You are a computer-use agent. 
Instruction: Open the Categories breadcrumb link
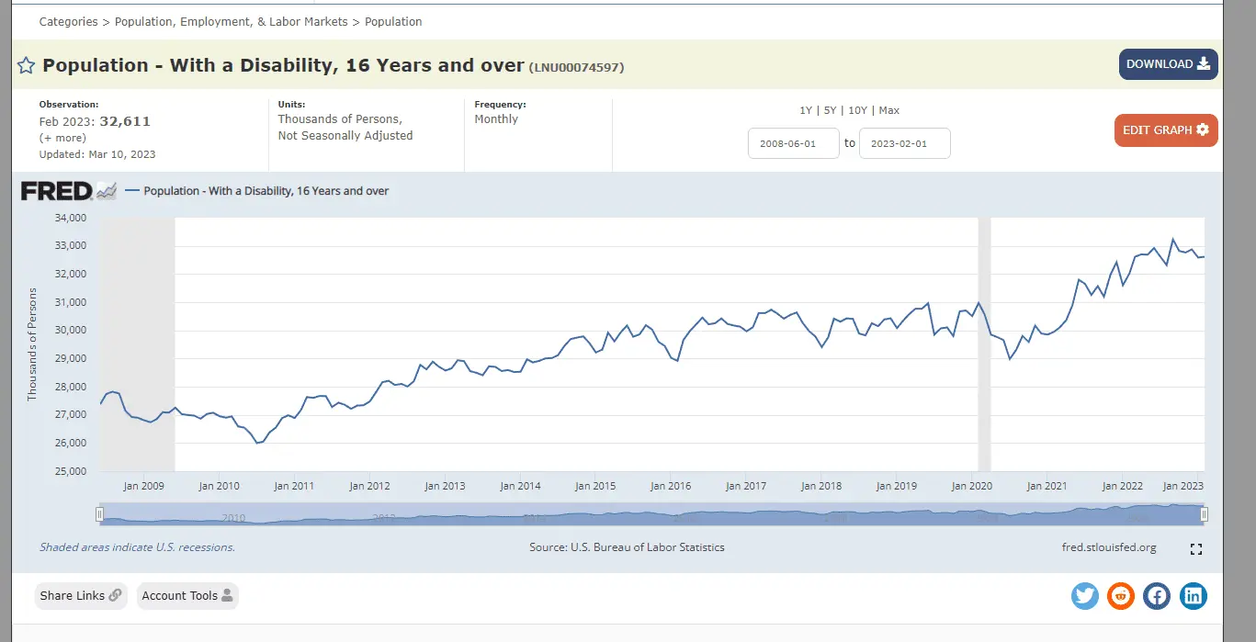tap(68, 21)
